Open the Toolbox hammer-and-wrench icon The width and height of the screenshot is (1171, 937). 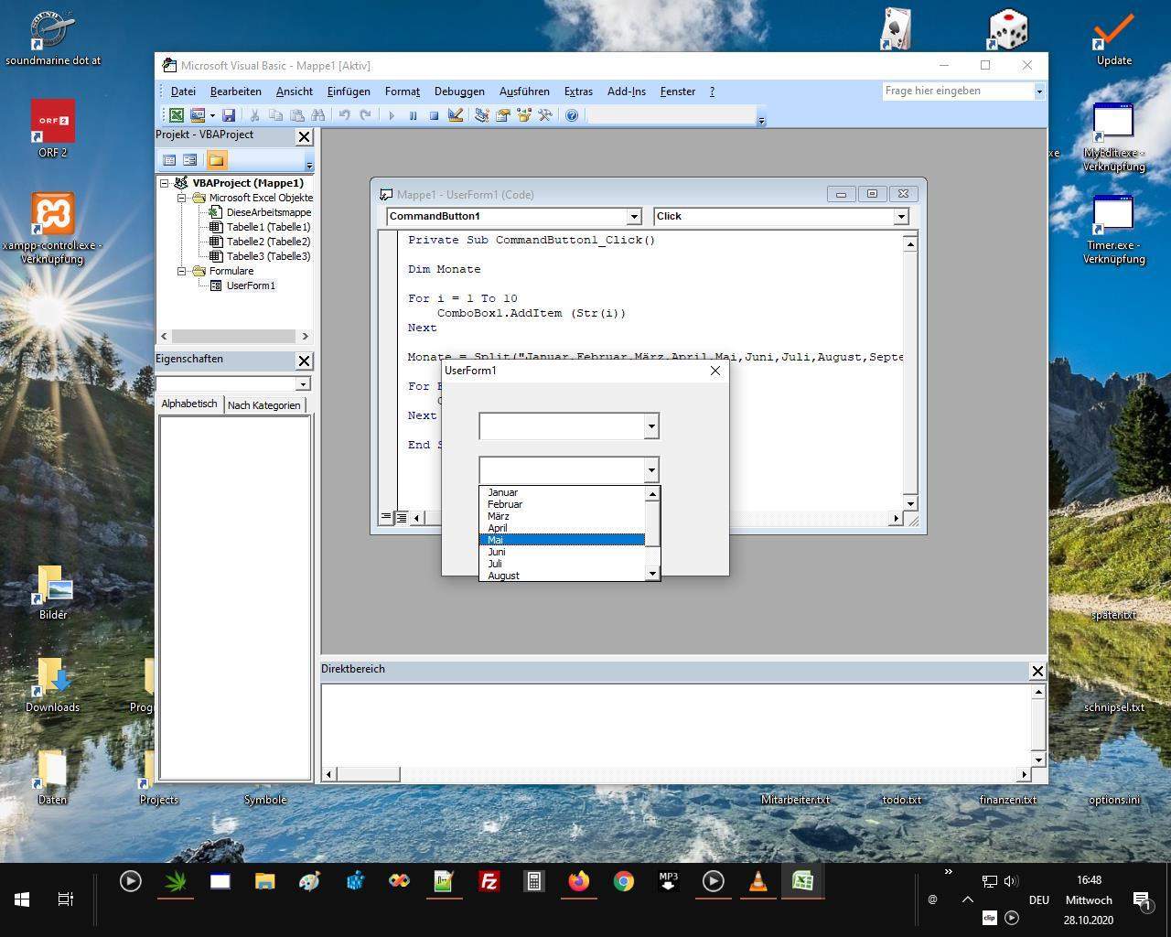[545, 115]
